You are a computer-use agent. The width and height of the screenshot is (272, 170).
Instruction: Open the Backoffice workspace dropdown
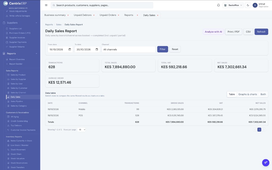pyautogui.click(x=233, y=5)
